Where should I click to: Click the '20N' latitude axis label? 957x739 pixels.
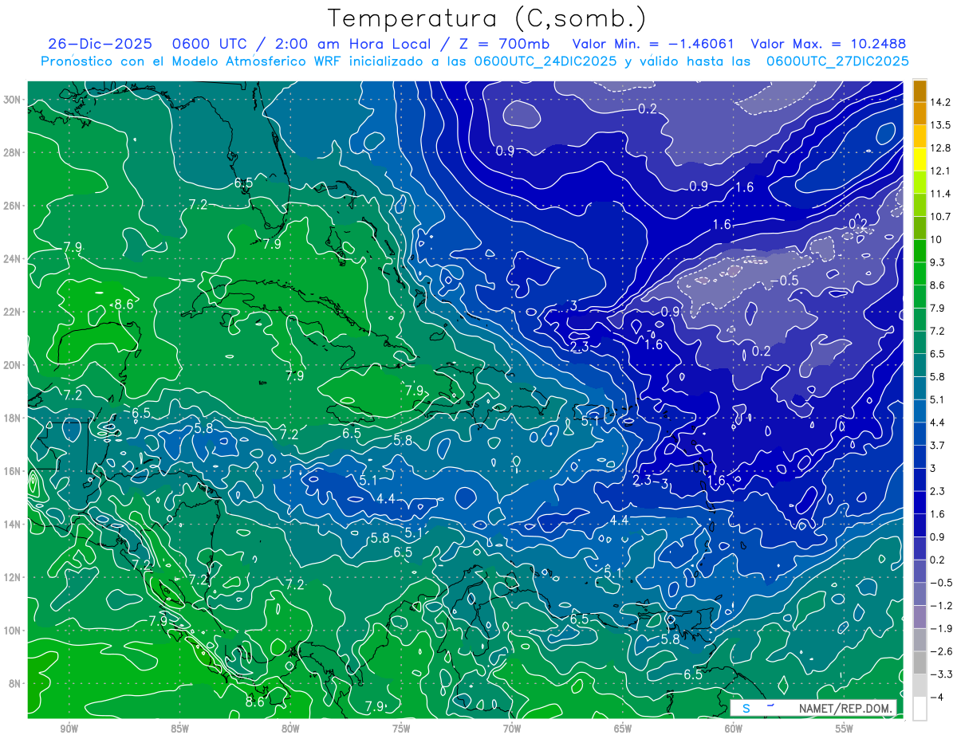coord(12,365)
